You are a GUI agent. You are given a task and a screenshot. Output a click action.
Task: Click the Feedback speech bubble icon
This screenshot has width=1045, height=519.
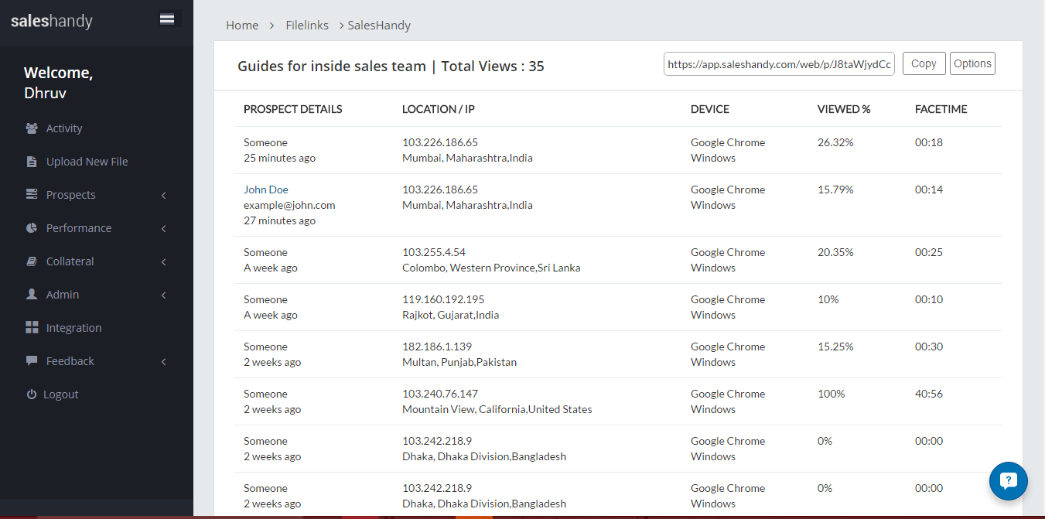point(32,361)
